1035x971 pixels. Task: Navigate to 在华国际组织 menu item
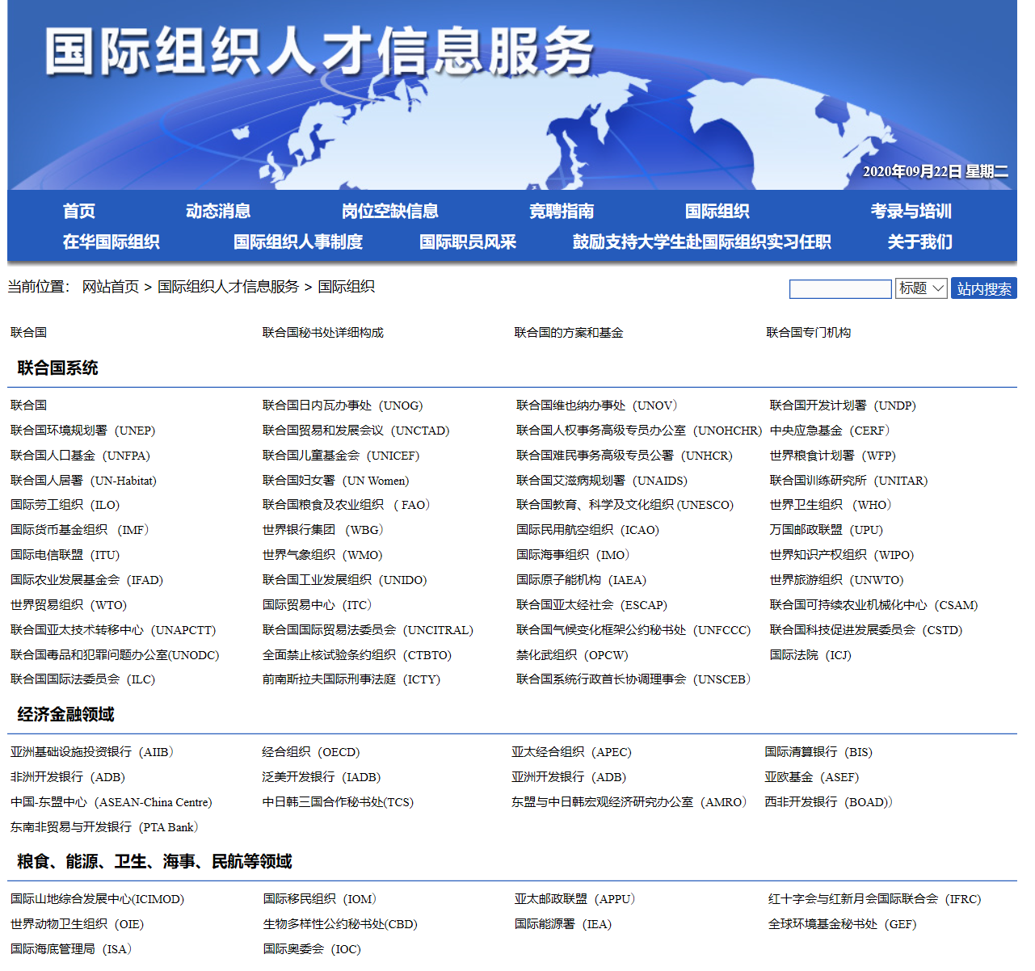click(x=111, y=242)
